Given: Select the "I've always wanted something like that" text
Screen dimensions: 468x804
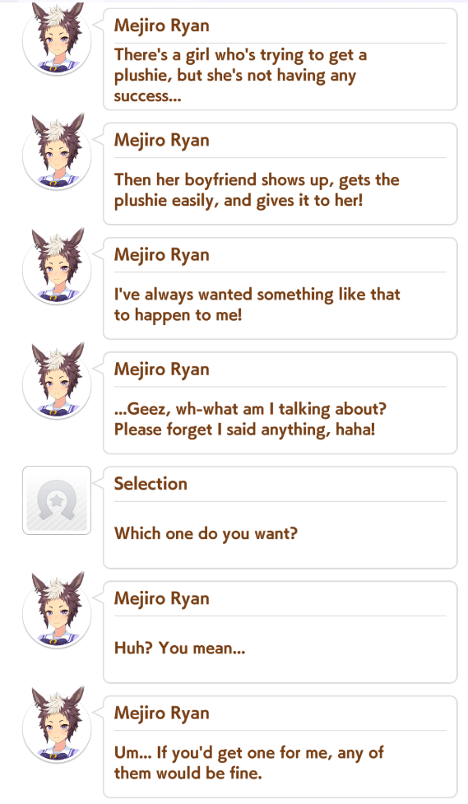Looking at the screenshot, I should pyautogui.click(x=257, y=304).
